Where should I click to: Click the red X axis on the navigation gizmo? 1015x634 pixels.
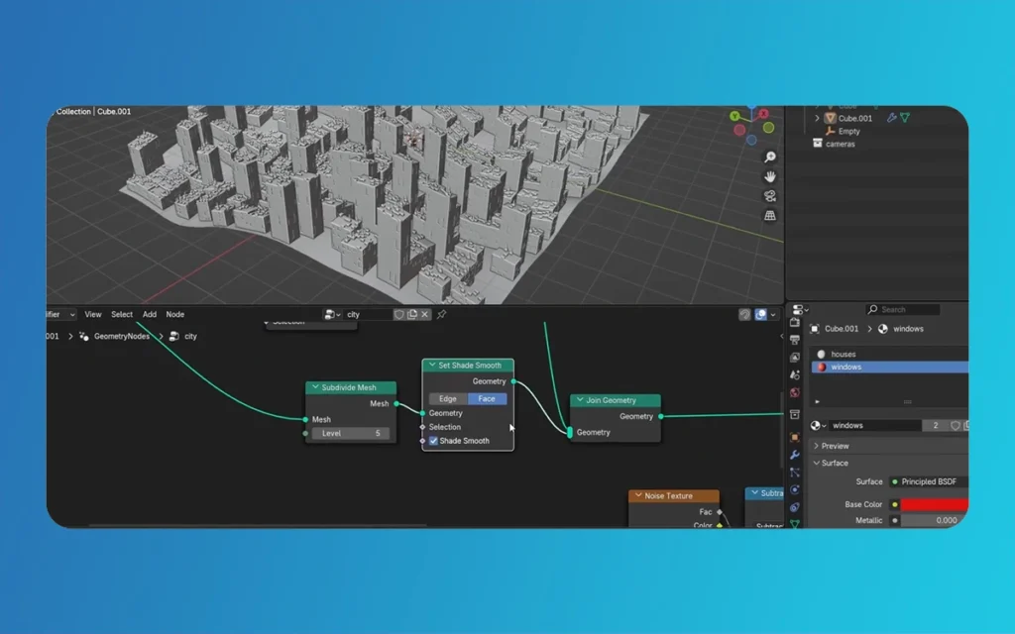(x=764, y=113)
